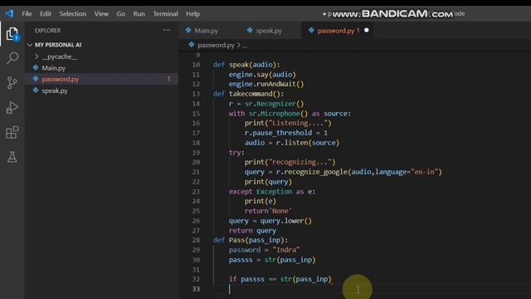Click the 'r.pause_threshold = 1' line
Screen dimensions: 531x299
tap(285, 133)
